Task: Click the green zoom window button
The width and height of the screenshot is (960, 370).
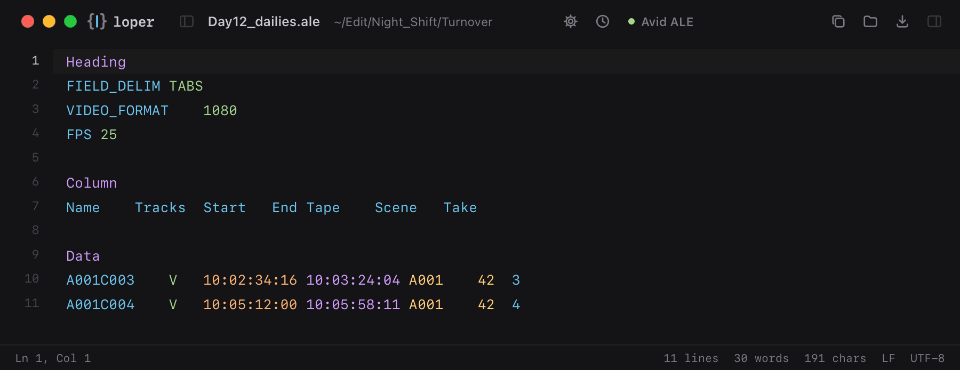Action: click(x=70, y=21)
